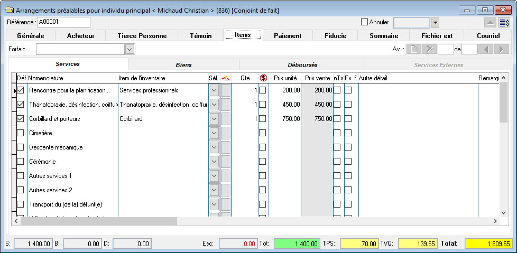
Task: Enable Déf. checkbox for Cimetière row
Action: pos(21,133)
